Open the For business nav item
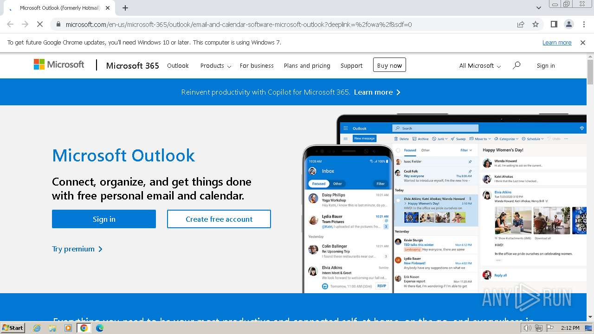Screen dimensions: 594x334 coord(257,66)
